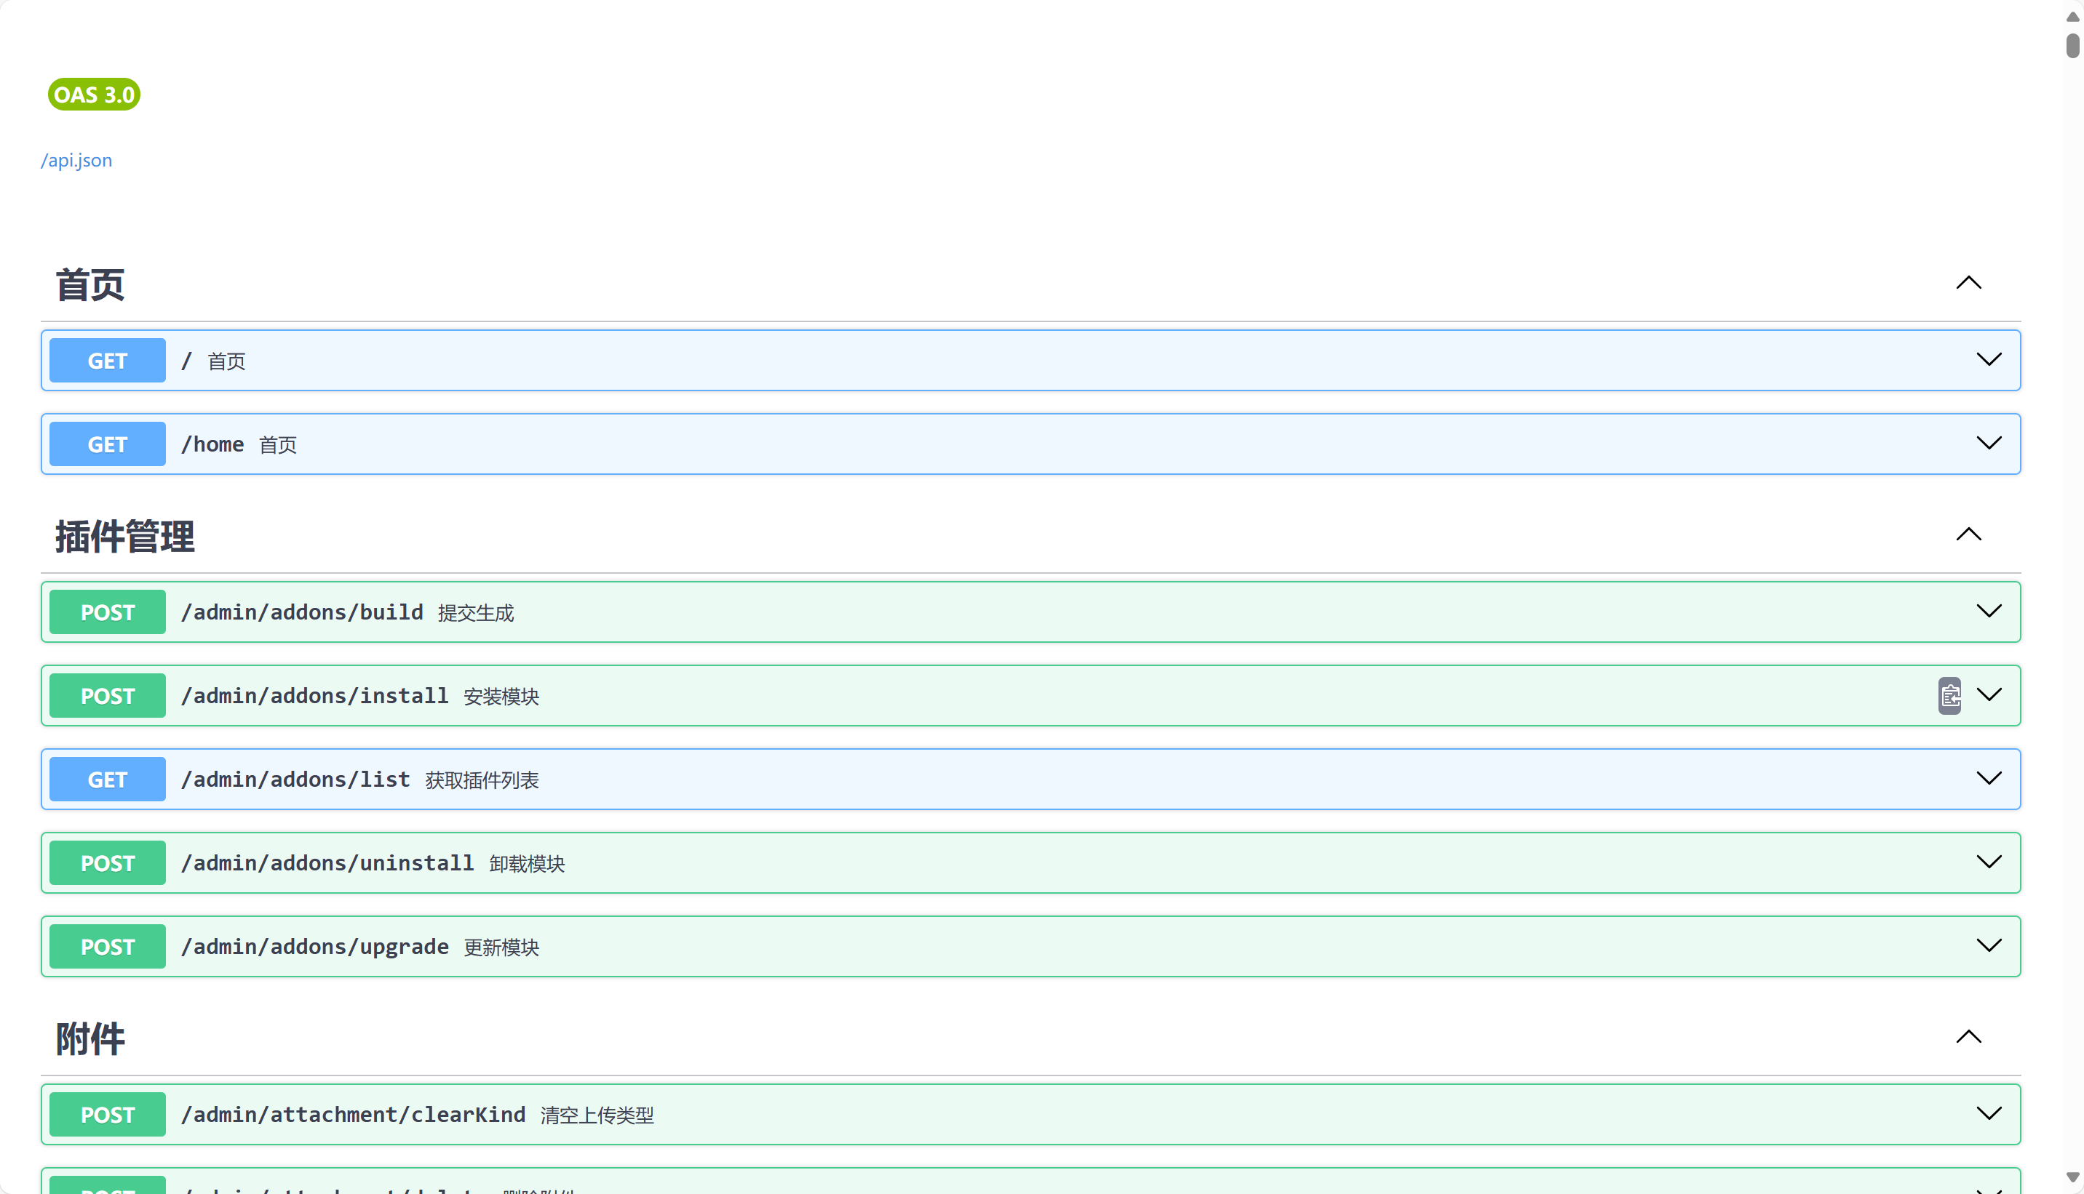The height and width of the screenshot is (1194, 2084).
Task: Collapse the 附件 section
Action: 1968,1038
